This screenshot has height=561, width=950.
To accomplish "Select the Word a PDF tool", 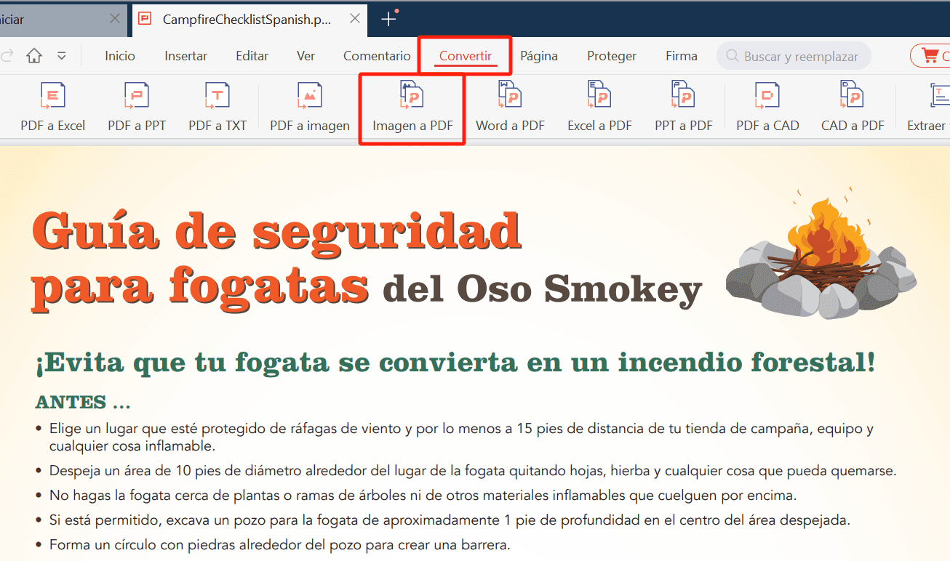I will pyautogui.click(x=510, y=105).
